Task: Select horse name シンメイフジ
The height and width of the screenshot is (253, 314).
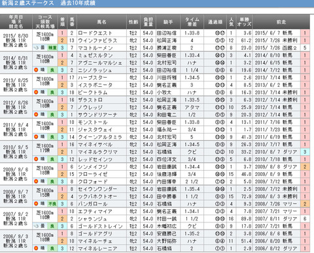Action: tap(93, 167)
